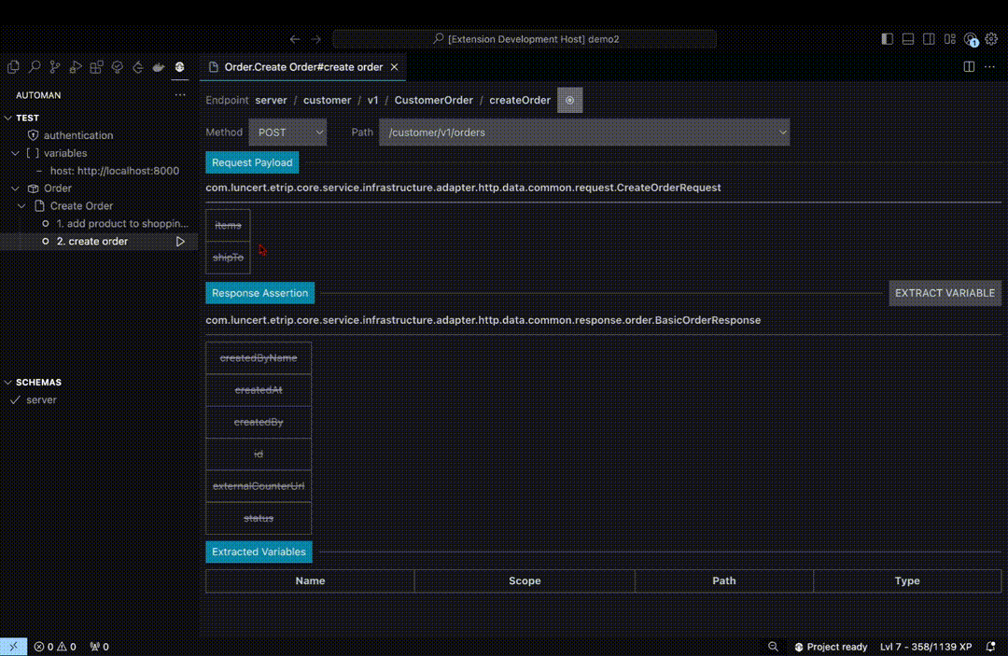Click the target icon next to createOrder breadcrumb
Screen dimensions: 1008x656
pos(569,100)
